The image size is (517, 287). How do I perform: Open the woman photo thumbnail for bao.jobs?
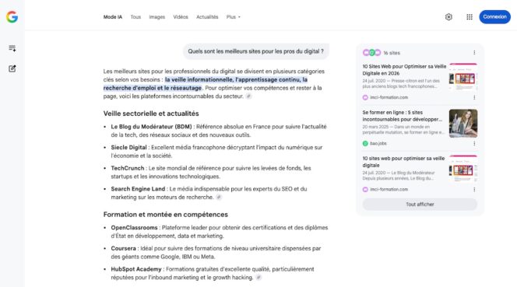click(463, 123)
